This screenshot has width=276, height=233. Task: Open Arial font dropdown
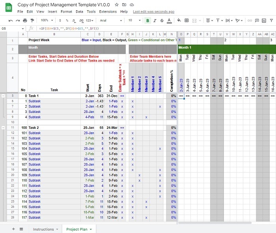[111, 21]
